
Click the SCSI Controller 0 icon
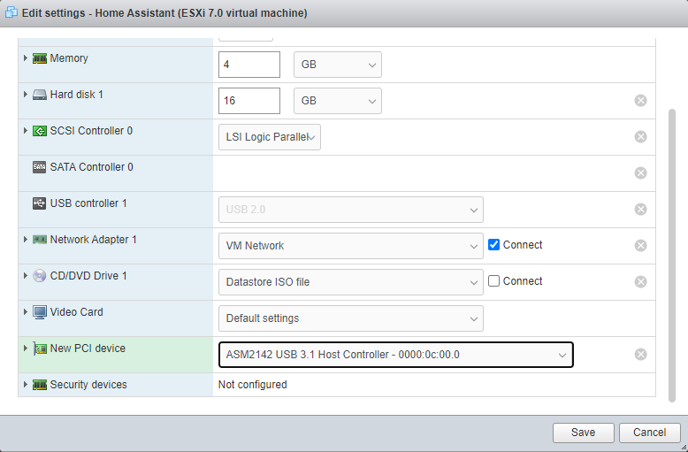coord(40,131)
